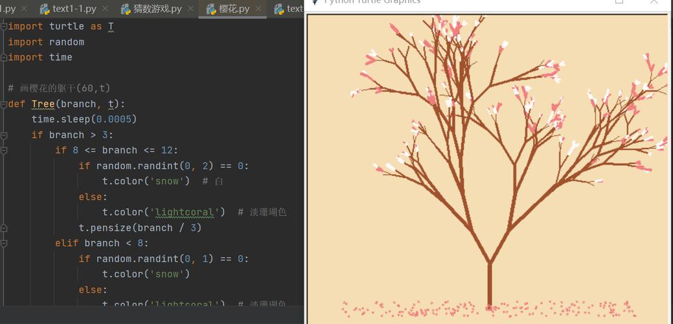Click the fold end marker beside 't.pensize(branch / 3)'
Screen dimensions: 673x324
4,228
